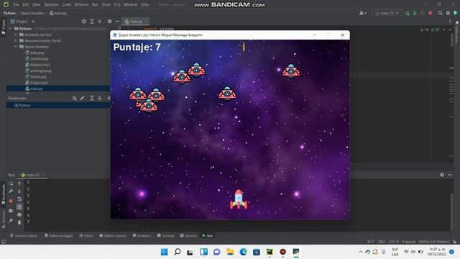Image resolution: width=460 pixels, height=259 pixels.
Task: Toggle scroll to end in Run panel
Action: tap(19, 206)
